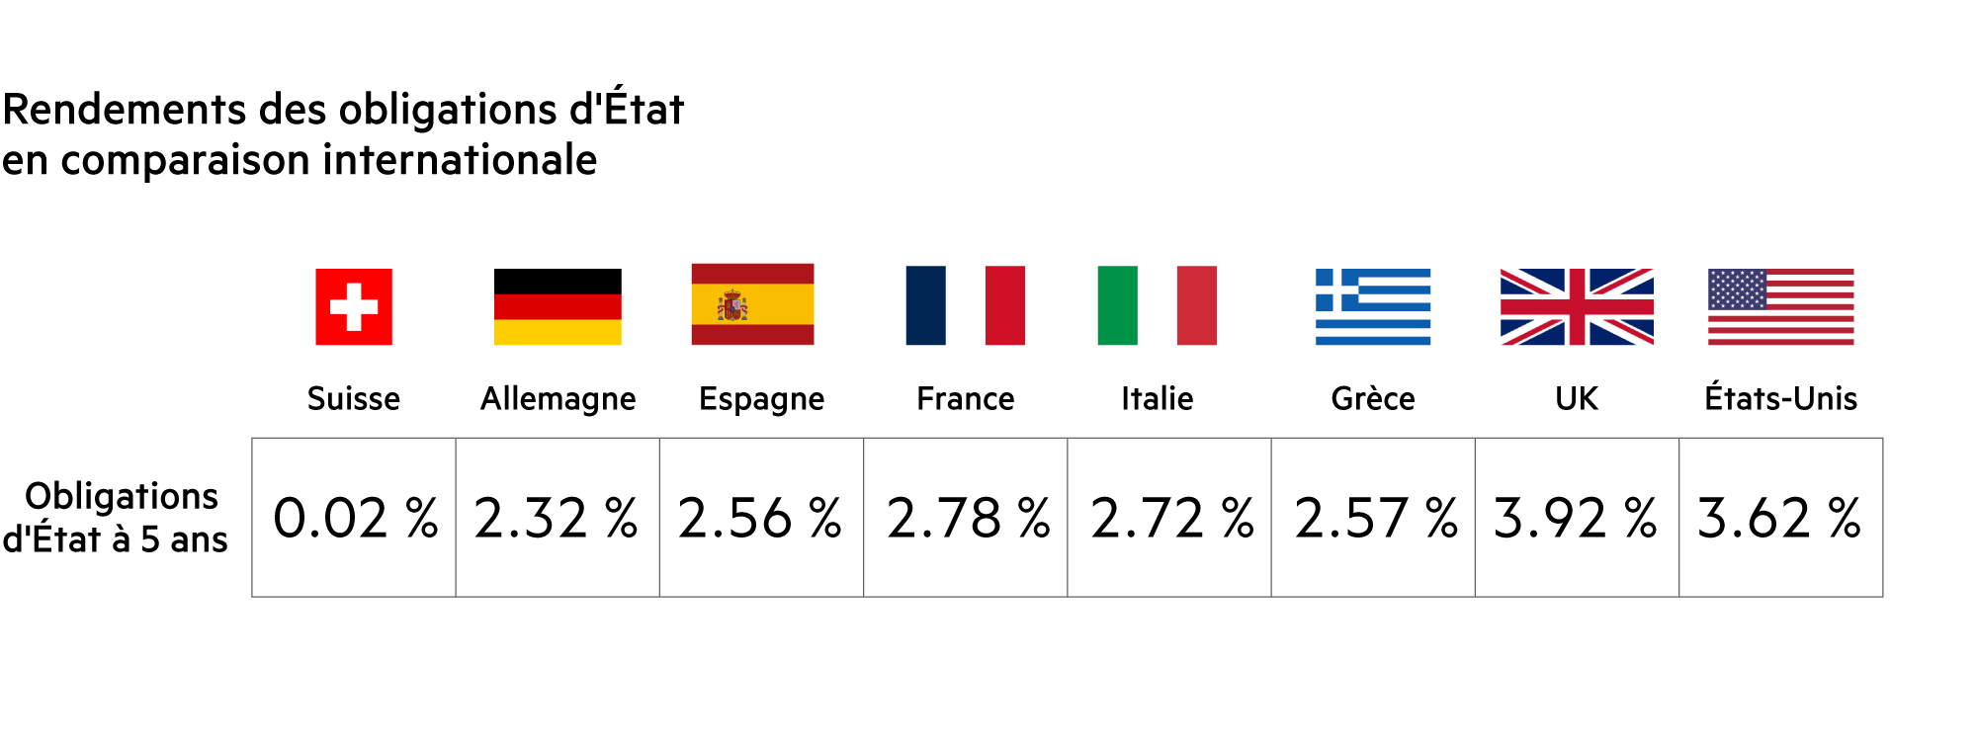Screen dimensions: 1977x744
Task: Select the 2.32 % yield cell
Action: coord(558,518)
